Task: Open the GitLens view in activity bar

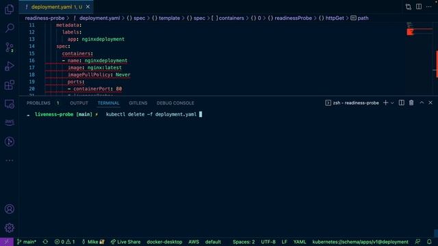Action: (9, 141)
